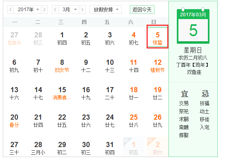Viewport: 225px width, 159px height.
Task: Open the 2017年 year dropdown
Action: [27, 10]
